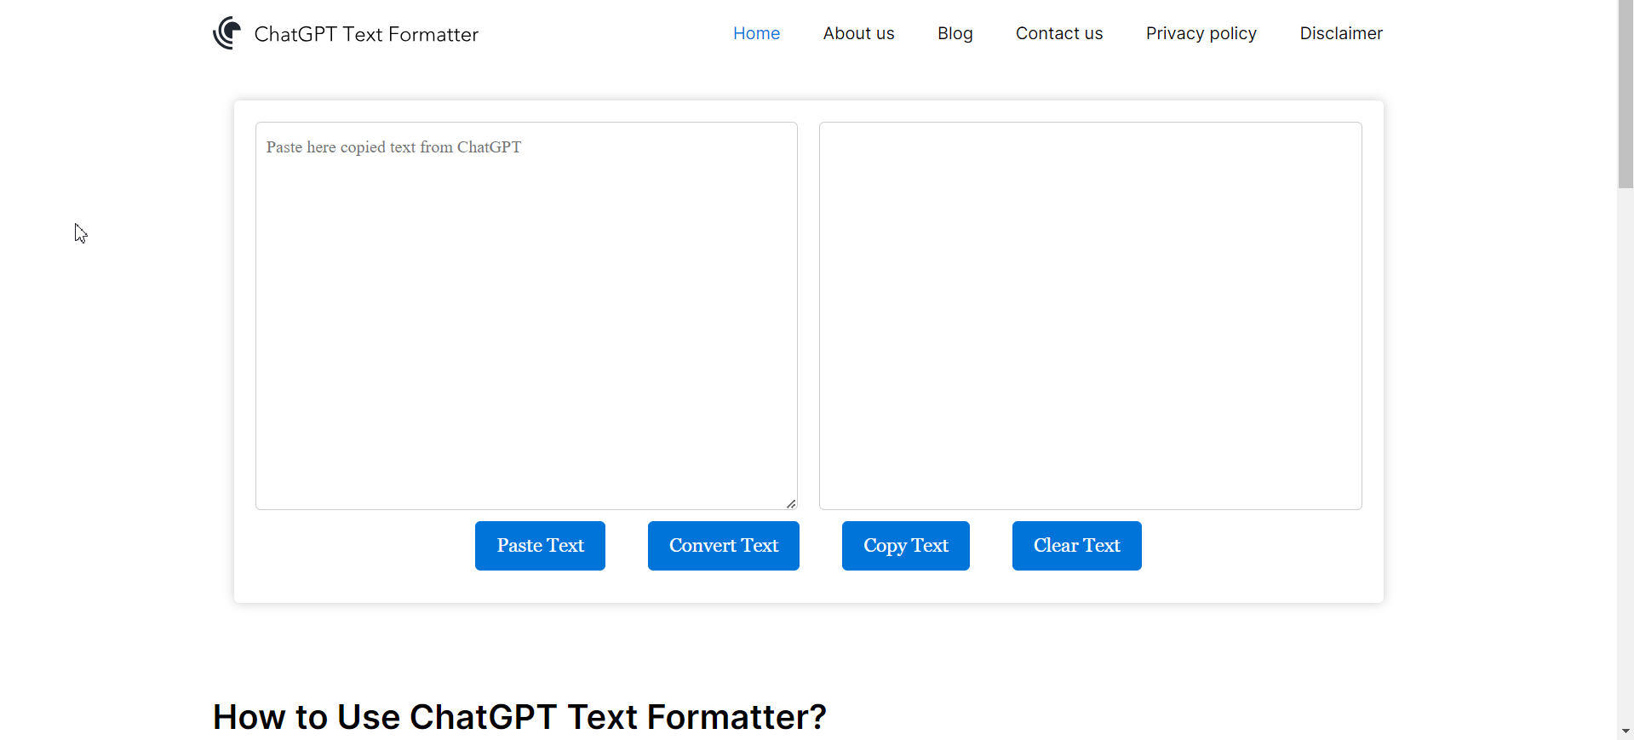Viewport: 1634px width, 740px height.
Task: Click the Convert Text button
Action: (x=723, y=546)
